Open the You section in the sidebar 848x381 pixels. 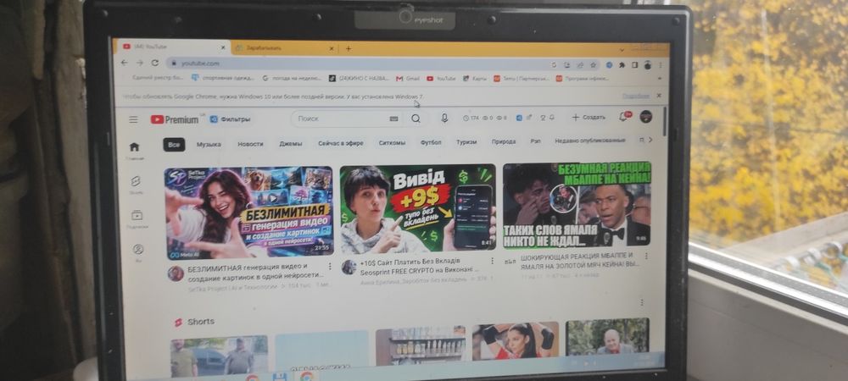(x=138, y=252)
